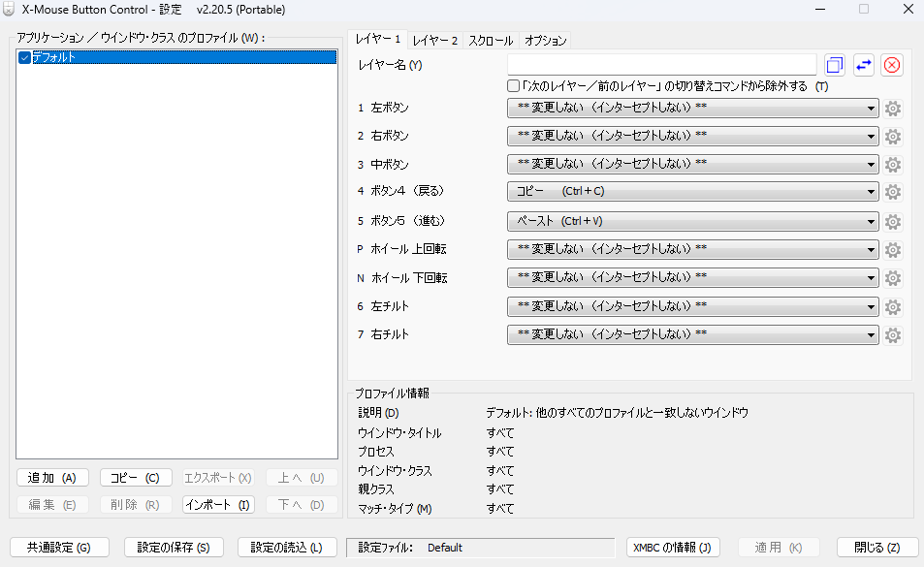Screen dimensions: 924x567
Task: Click 設定の読込 (L) button
Action: pos(287,547)
